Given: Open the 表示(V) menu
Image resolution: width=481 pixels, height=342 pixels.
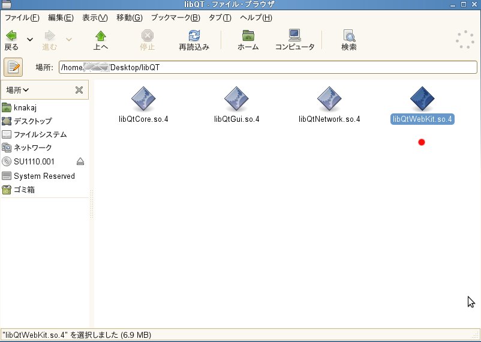Looking at the screenshot, I should click(x=95, y=18).
